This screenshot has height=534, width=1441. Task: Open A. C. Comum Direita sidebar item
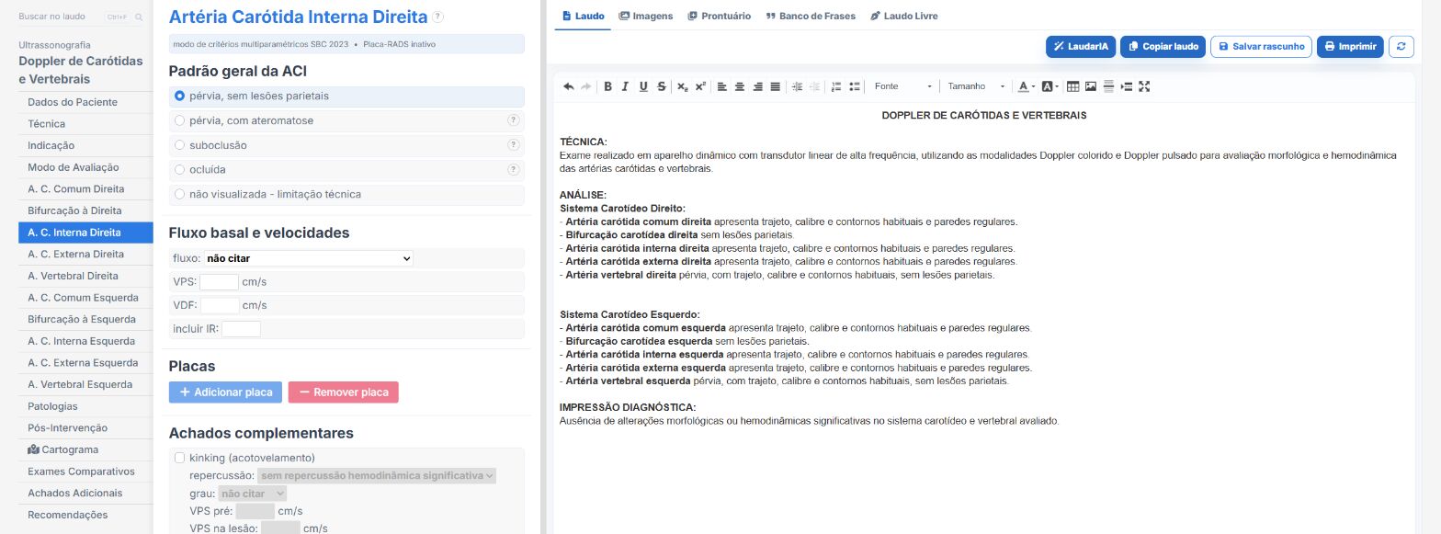tap(85, 188)
